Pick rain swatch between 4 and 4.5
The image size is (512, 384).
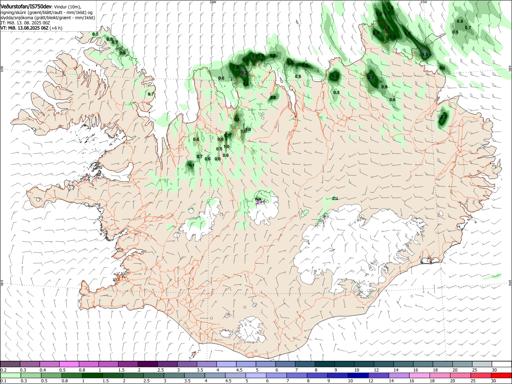(x=215, y=375)
